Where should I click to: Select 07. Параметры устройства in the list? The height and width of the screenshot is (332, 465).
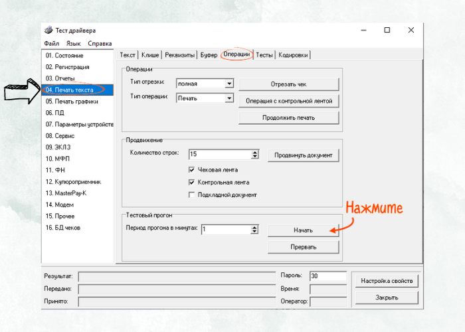pyautogui.click(x=78, y=124)
